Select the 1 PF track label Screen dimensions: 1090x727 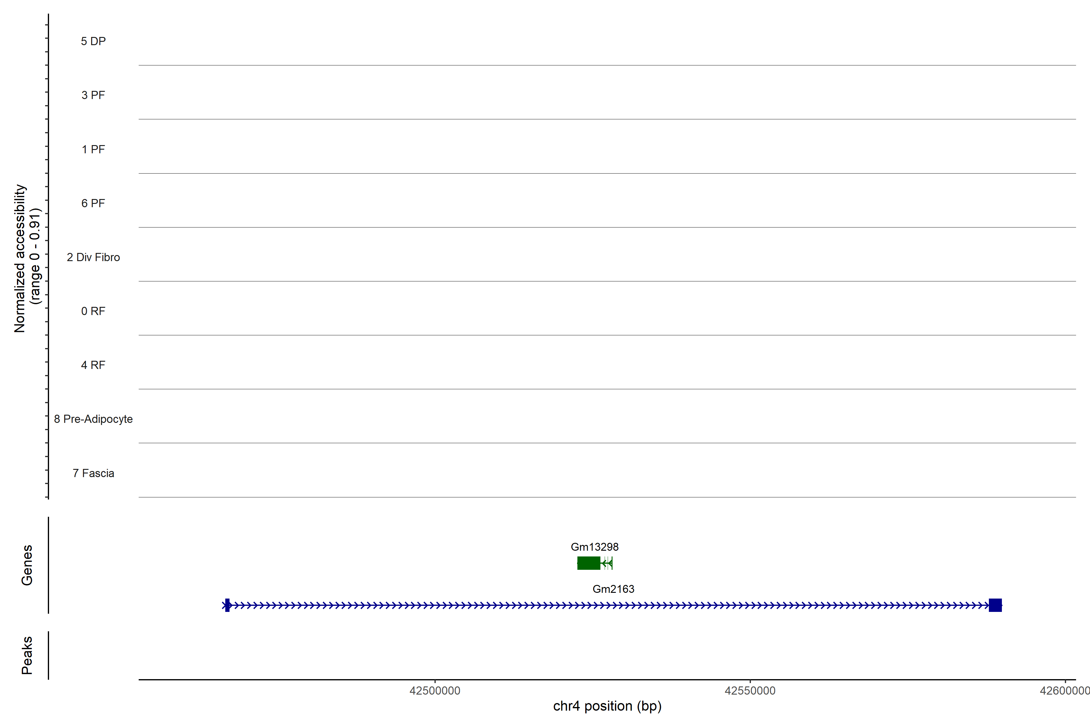pyautogui.click(x=93, y=149)
